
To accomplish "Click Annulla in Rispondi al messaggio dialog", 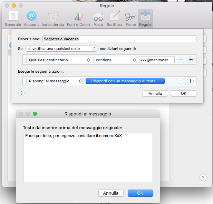I will [x=111, y=193].
